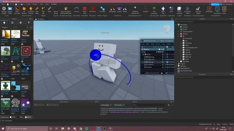Open the ThreeDText plugin
This screenshot has width=234, height=131.
point(84,10)
